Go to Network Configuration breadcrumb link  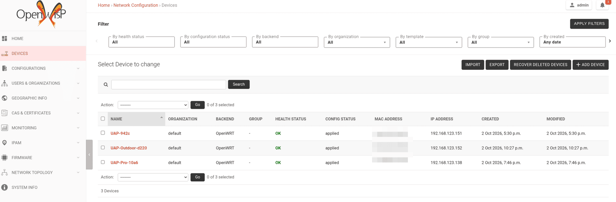pos(136,5)
